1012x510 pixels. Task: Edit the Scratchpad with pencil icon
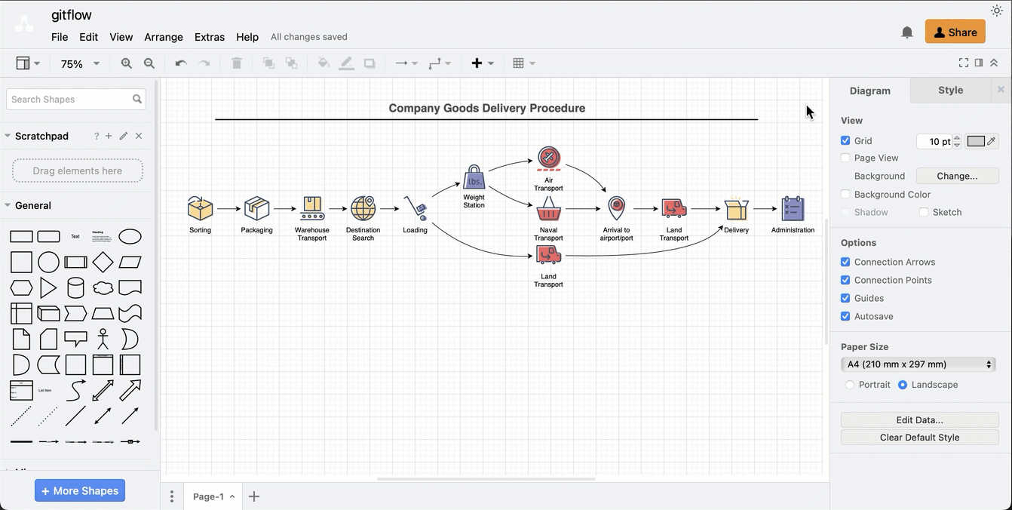coord(124,136)
